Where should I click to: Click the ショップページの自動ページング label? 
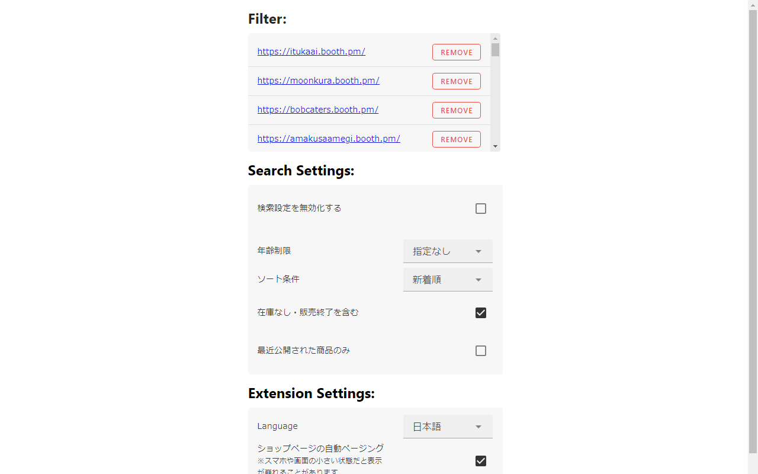coord(320,448)
